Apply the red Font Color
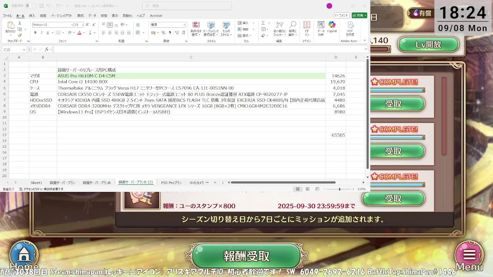Screen dimensions: 493x277 point(79,33)
